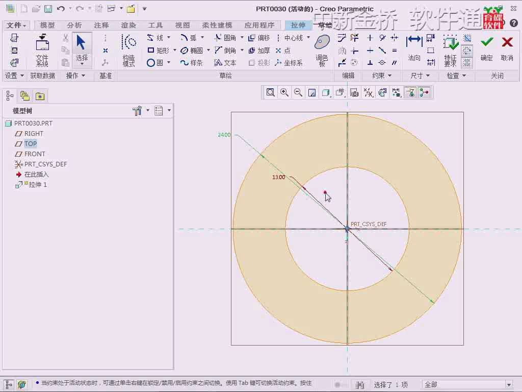522x392 pixels.
Task: Click the 文本 text tool button
Action: pyautogui.click(x=225, y=63)
